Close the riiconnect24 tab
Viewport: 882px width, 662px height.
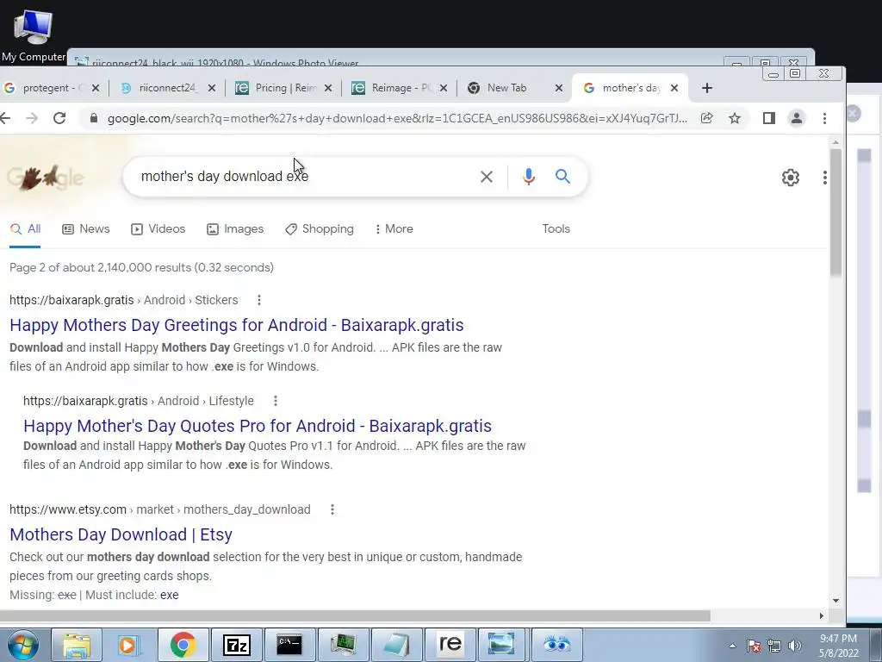(x=212, y=88)
